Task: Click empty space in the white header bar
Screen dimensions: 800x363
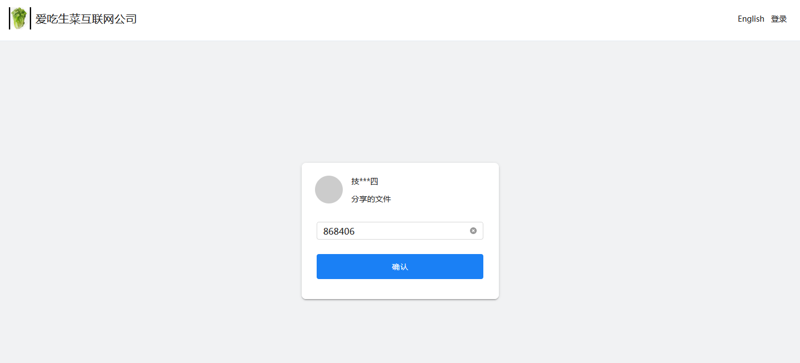Action: click(433, 20)
